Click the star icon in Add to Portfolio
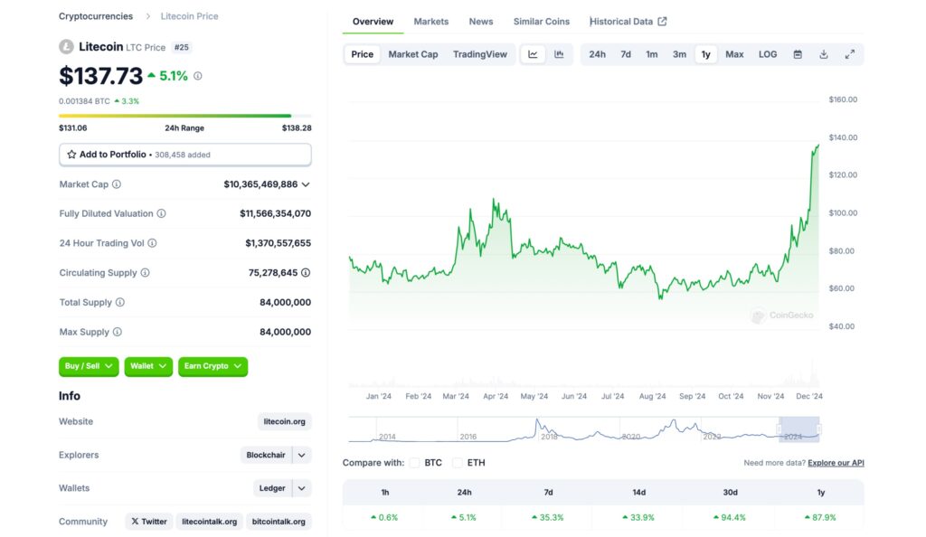The height and width of the screenshot is (537, 926). pyautogui.click(x=71, y=155)
